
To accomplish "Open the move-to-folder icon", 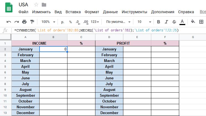I will [44, 5].
